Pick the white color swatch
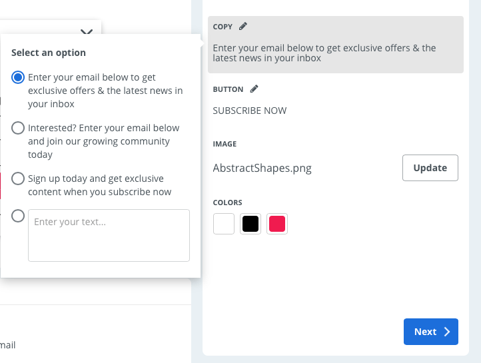The height and width of the screenshot is (363, 481). [x=224, y=224]
